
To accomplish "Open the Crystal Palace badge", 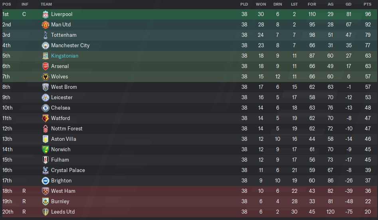I will coord(46,170).
